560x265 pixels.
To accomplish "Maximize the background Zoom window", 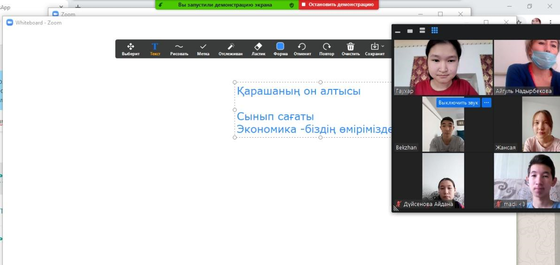I will [x=440, y=14].
